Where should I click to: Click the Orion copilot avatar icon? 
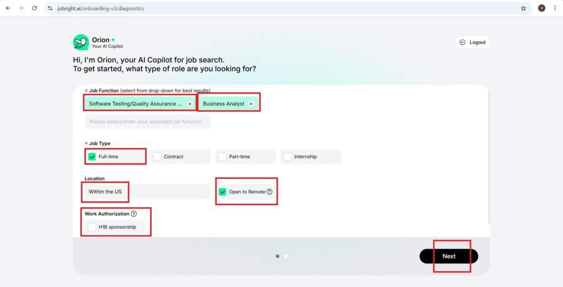click(81, 42)
